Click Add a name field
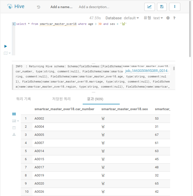This screenshot has height=196, width=193. (x=61, y=7)
